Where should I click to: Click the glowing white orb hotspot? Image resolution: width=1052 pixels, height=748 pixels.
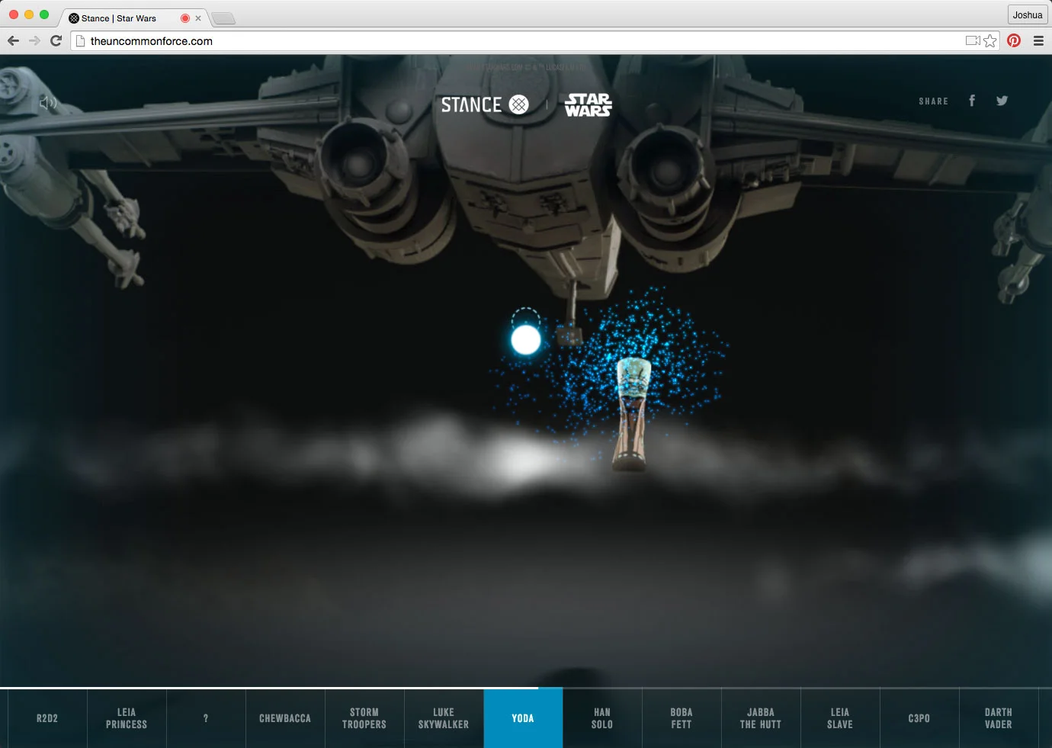(525, 339)
